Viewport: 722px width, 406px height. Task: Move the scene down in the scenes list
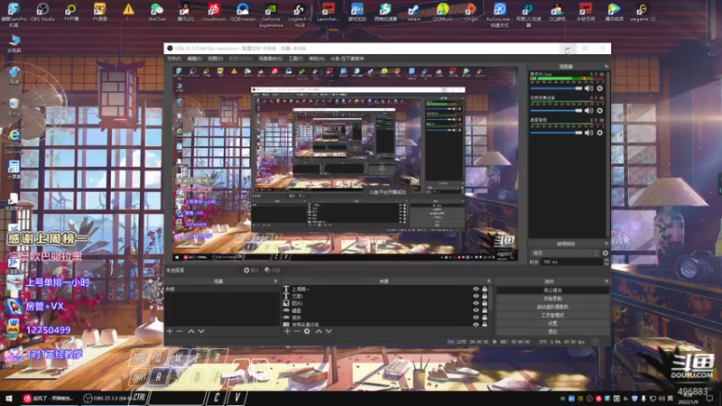(x=201, y=331)
